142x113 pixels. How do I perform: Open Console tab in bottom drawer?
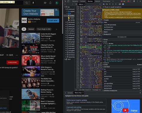pyautogui.click(x=70, y=93)
